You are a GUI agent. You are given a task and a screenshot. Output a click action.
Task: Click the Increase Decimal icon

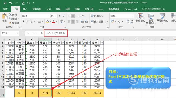coord(128,22)
